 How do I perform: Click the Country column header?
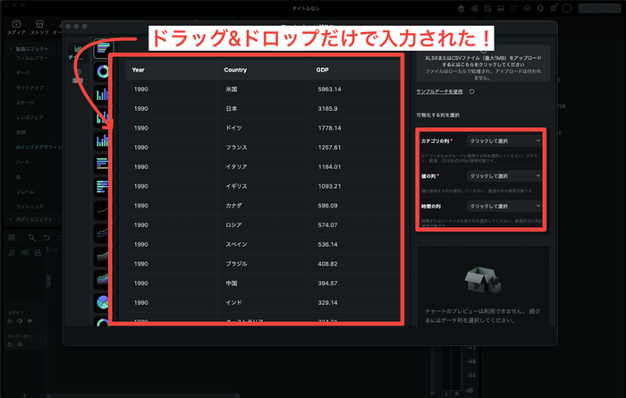pos(237,70)
